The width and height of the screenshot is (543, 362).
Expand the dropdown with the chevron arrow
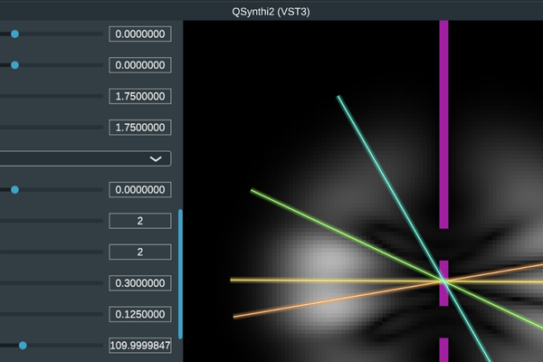coord(156,158)
